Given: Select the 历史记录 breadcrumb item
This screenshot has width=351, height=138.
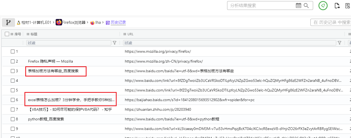Looking at the screenshot, I should pyautogui.click(x=118, y=22).
